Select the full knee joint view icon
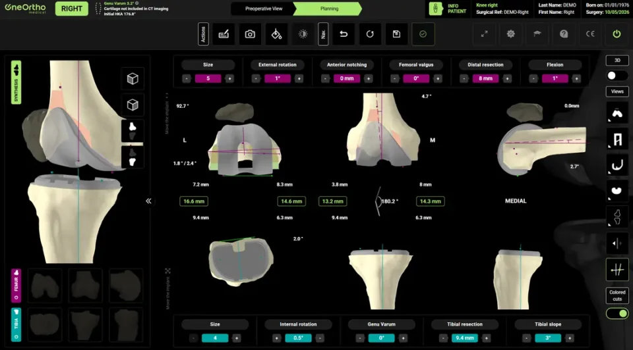The height and width of the screenshot is (350, 633). (x=617, y=217)
